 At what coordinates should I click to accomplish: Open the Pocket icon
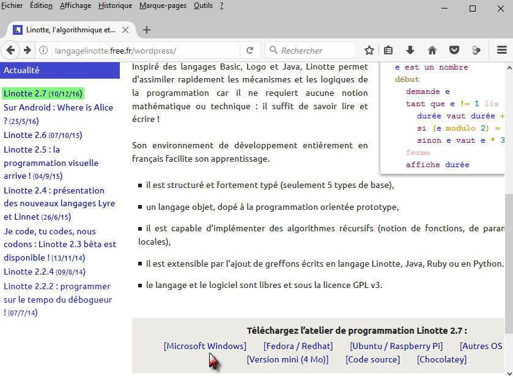tap(454, 50)
